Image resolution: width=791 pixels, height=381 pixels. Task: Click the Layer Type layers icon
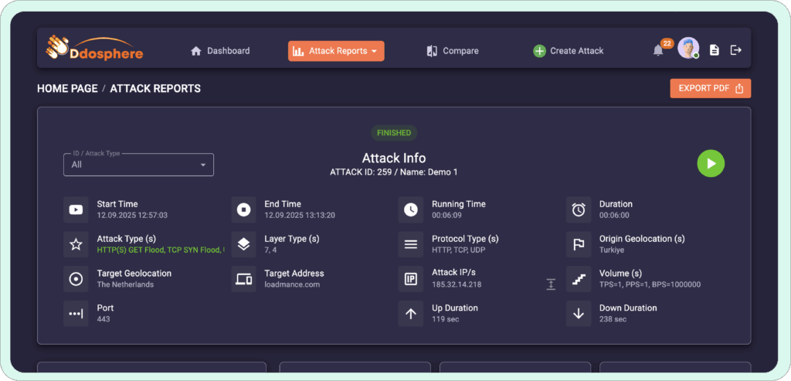click(x=243, y=244)
